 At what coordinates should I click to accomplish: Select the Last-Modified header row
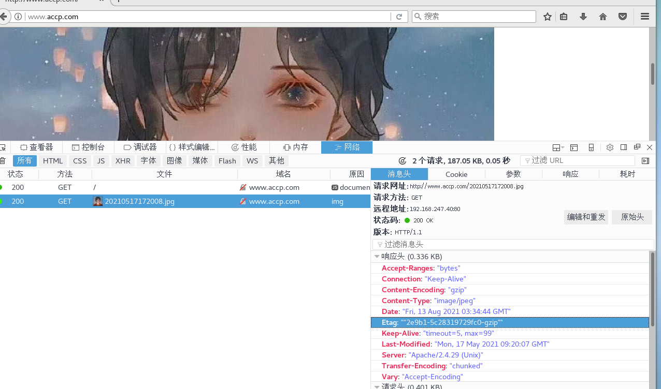pyautogui.click(x=510, y=344)
